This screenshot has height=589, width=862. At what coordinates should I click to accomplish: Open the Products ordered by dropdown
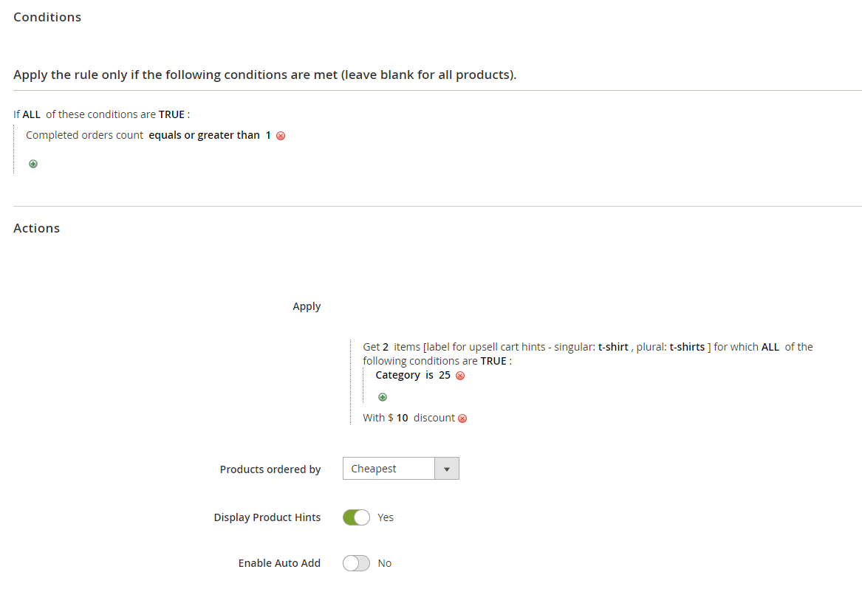tap(401, 469)
